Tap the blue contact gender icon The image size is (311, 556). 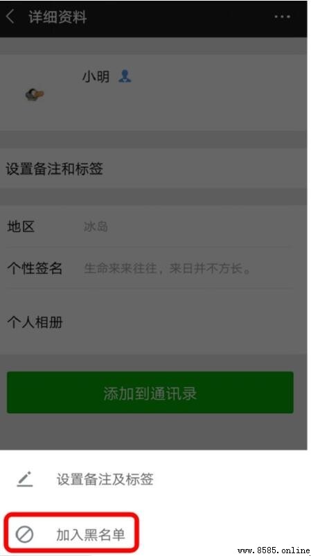click(x=125, y=76)
